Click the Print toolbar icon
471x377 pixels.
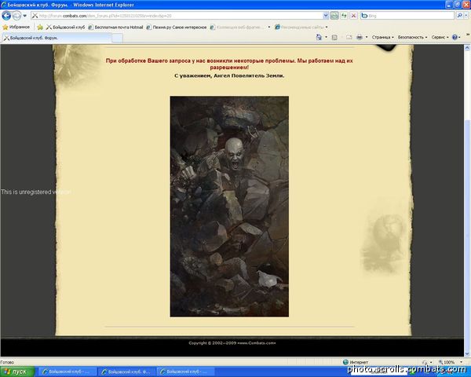point(360,37)
